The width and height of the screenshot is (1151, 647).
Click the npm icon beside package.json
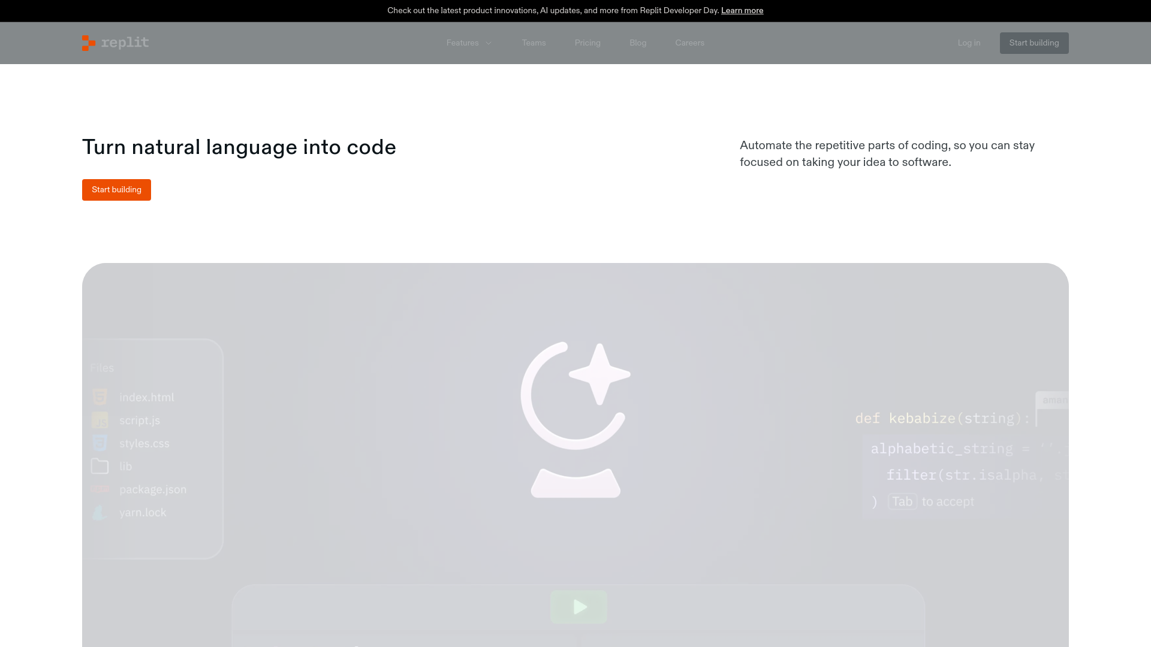point(100,489)
